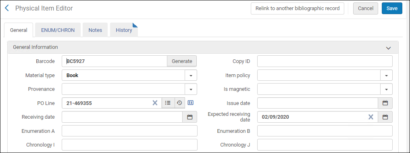
Task: View PO Line details card icon
Action: click(x=191, y=103)
